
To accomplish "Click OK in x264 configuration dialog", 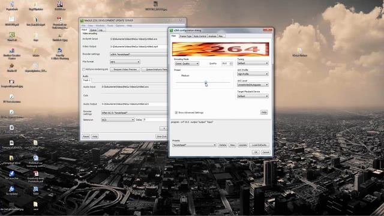I will click(x=256, y=152).
